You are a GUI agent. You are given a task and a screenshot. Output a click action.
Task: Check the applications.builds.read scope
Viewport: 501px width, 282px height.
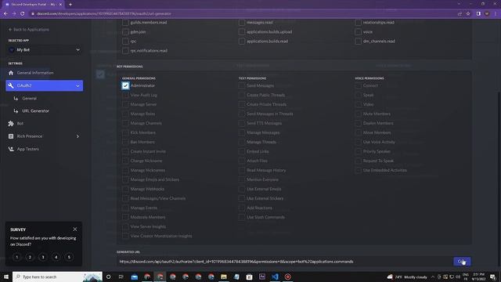(x=242, y=42)
